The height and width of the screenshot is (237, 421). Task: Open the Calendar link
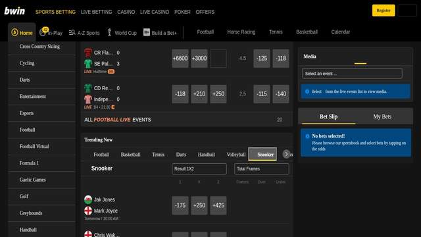[341, 32]
